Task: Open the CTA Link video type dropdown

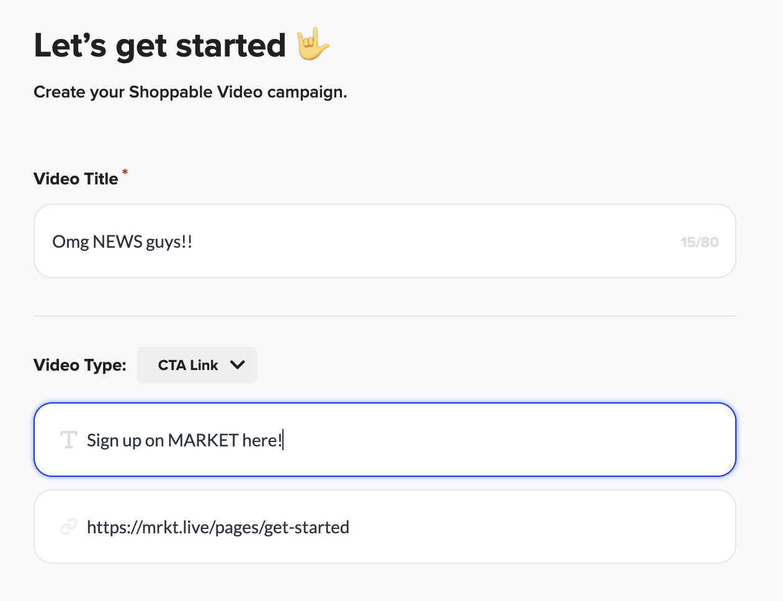Action: point(197,365)
